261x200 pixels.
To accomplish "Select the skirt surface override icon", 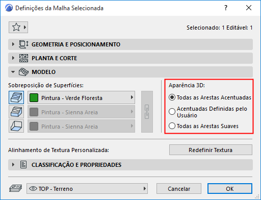I will [16, 112].
